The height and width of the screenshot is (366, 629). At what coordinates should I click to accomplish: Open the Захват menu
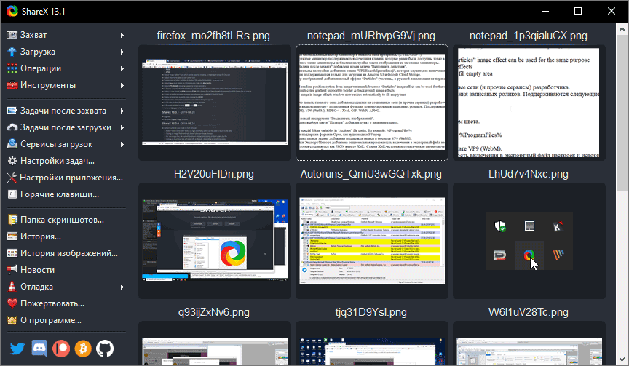pyautogui.click(x=66, y=35)
